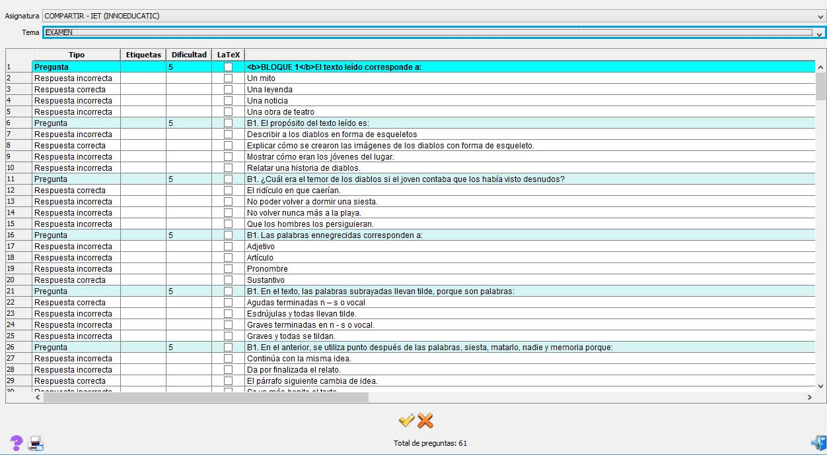Toggle LaTeX checkbox for row 1 question
The height and width of the screenshot is (455, 827).
pos(228,67)
